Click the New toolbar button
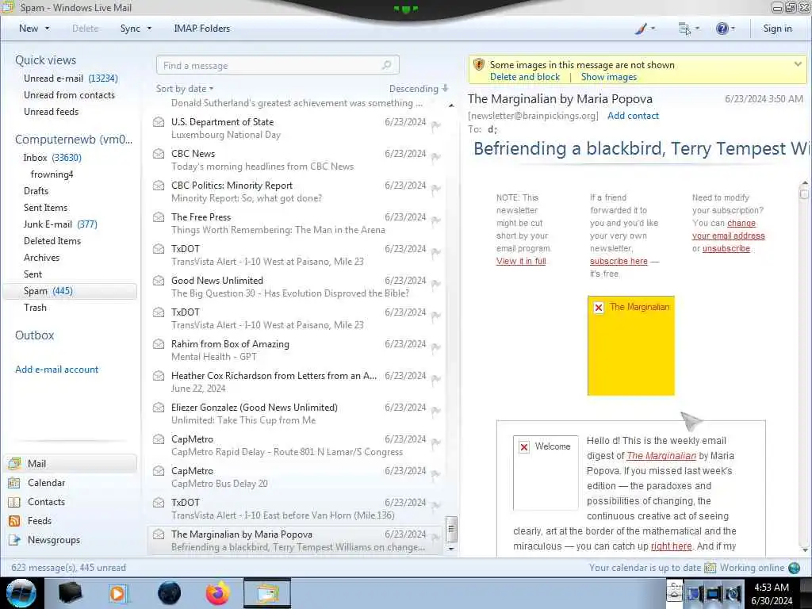 click(x=29, y=29)
